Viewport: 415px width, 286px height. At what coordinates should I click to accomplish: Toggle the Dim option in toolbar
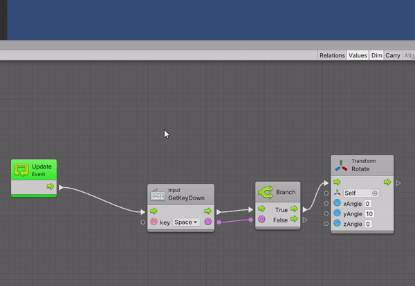376,55
